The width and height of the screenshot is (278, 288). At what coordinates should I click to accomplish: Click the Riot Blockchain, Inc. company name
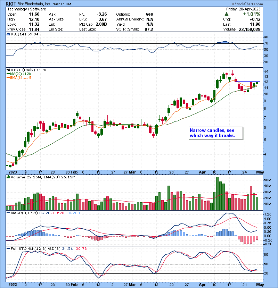[34, 4]
